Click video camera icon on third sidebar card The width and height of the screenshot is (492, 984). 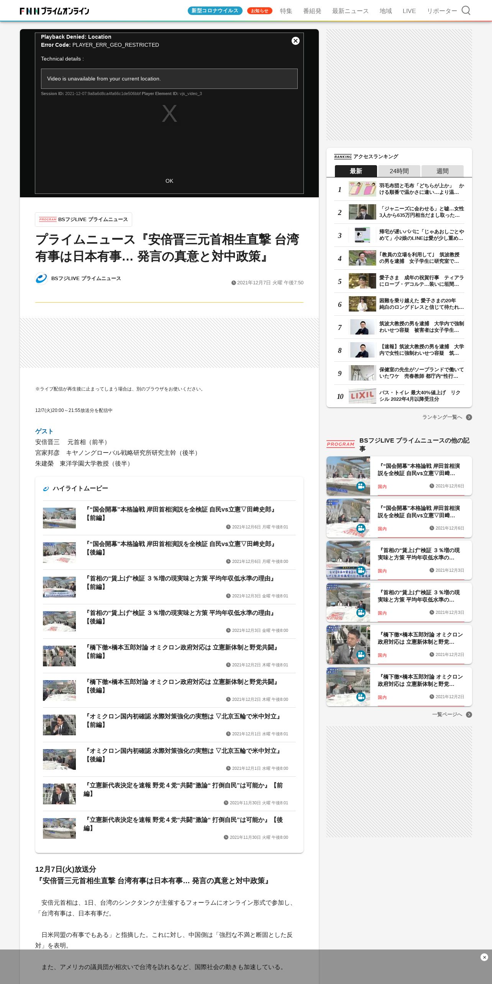(361, 570)
